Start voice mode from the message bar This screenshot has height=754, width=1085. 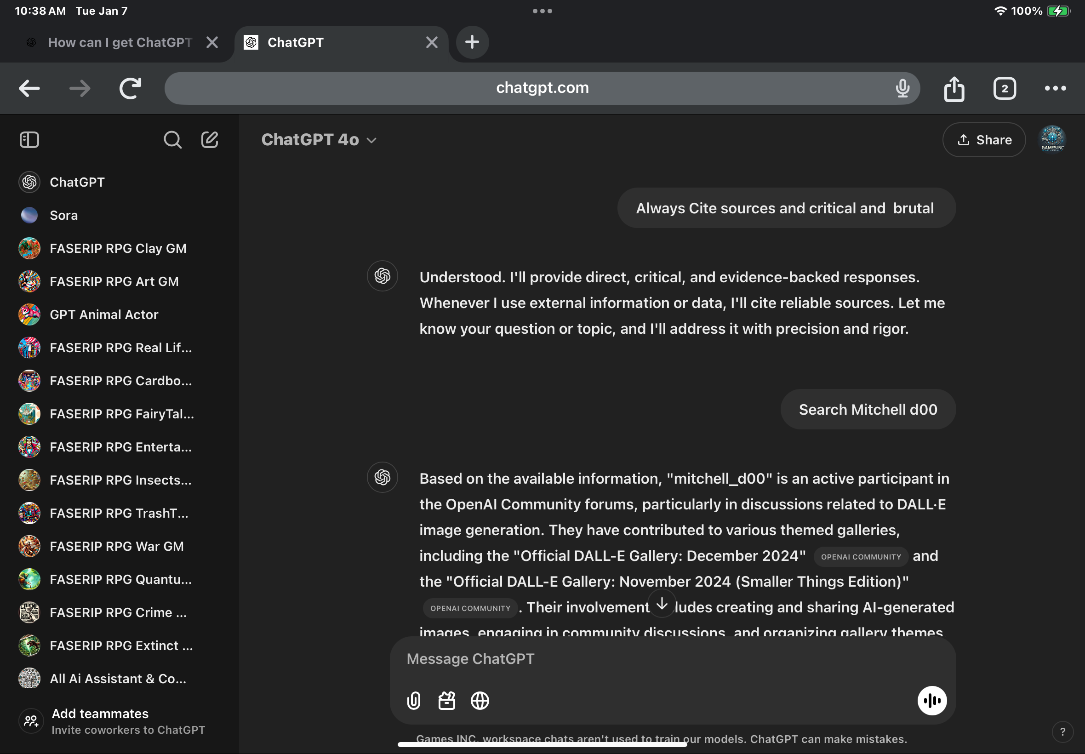click(931, 701)
